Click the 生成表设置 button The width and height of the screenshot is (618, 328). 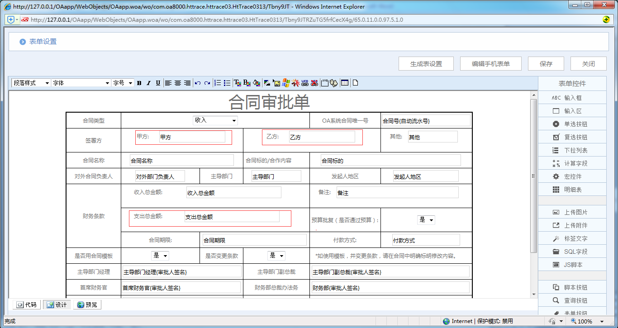click(425, 63)
